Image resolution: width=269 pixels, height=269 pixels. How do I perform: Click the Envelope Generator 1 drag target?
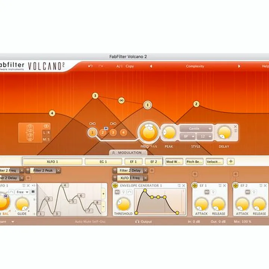(115, 185)
